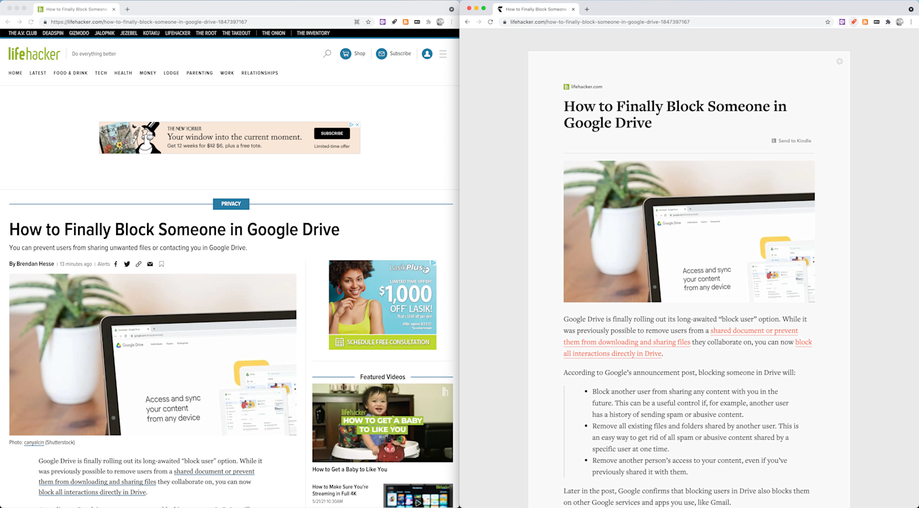This screenshot has height=508, width=919.
Task: Click RSS extension icon in right window
Action: coord(865,22)
